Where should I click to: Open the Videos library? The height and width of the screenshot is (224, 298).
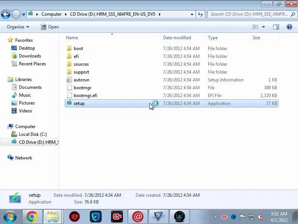(x=22, y=111)
